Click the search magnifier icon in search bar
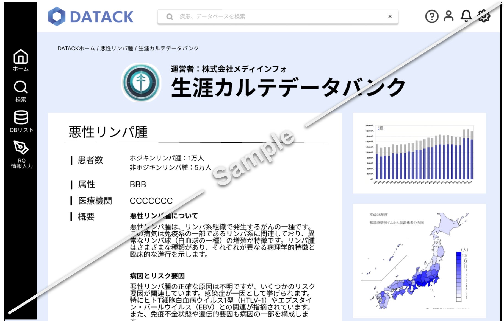Screen dimensions: 504x321 tap(170, 17)
